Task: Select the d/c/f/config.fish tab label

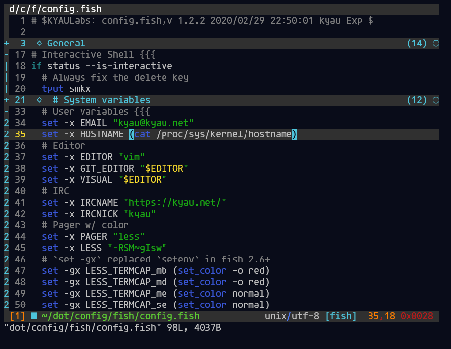Action: [55, 9]
